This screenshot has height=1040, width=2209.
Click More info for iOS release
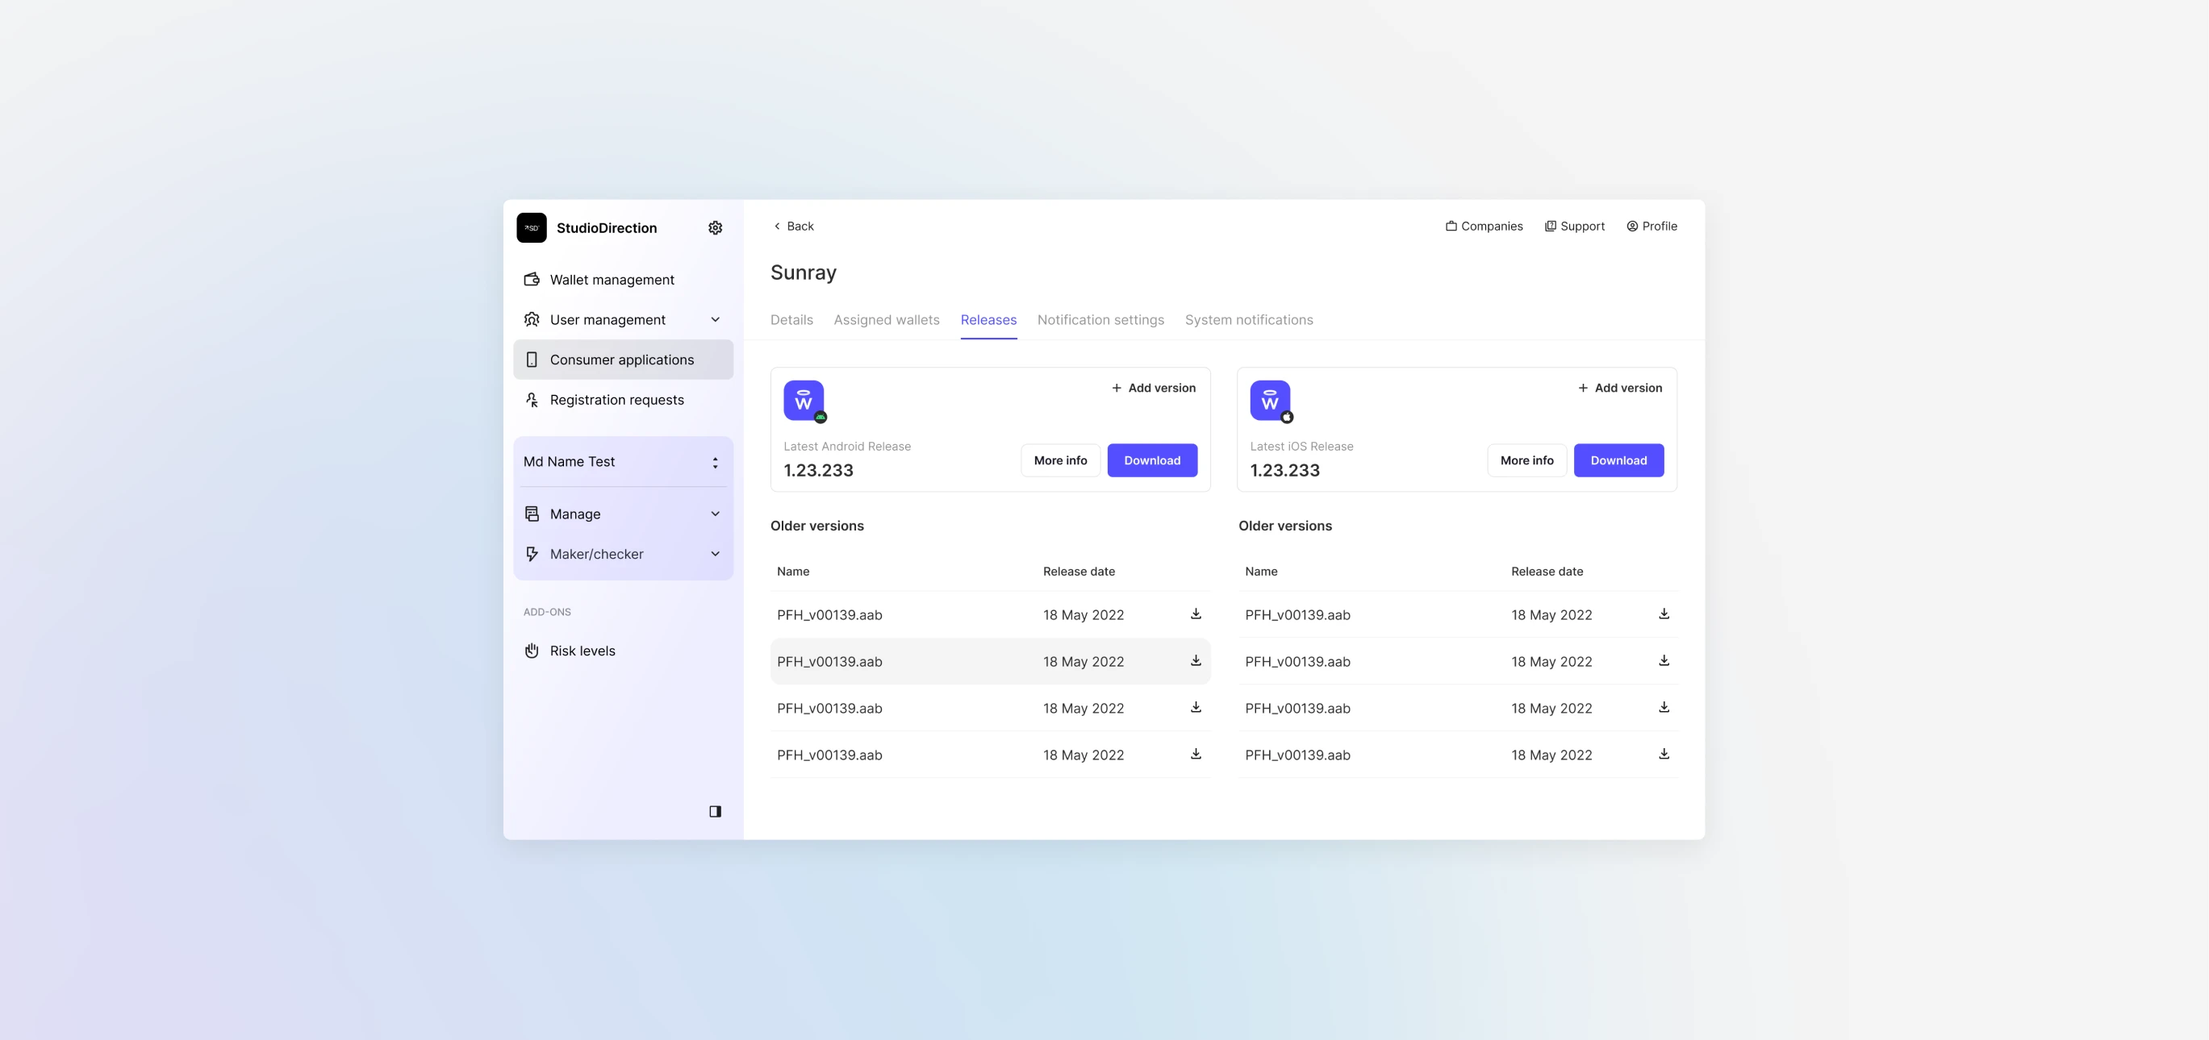[1526, 460]
